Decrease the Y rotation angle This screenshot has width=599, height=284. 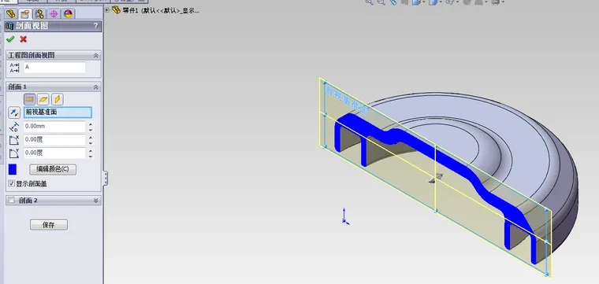pyautogui.click(x=91, y=157)
